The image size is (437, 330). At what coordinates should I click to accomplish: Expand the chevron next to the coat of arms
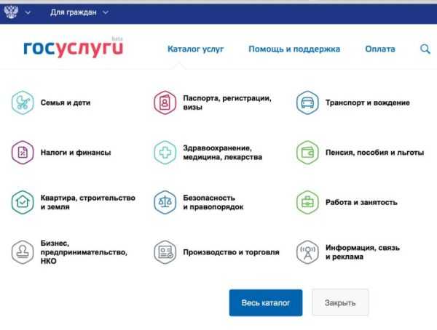(x=28, y=12)
